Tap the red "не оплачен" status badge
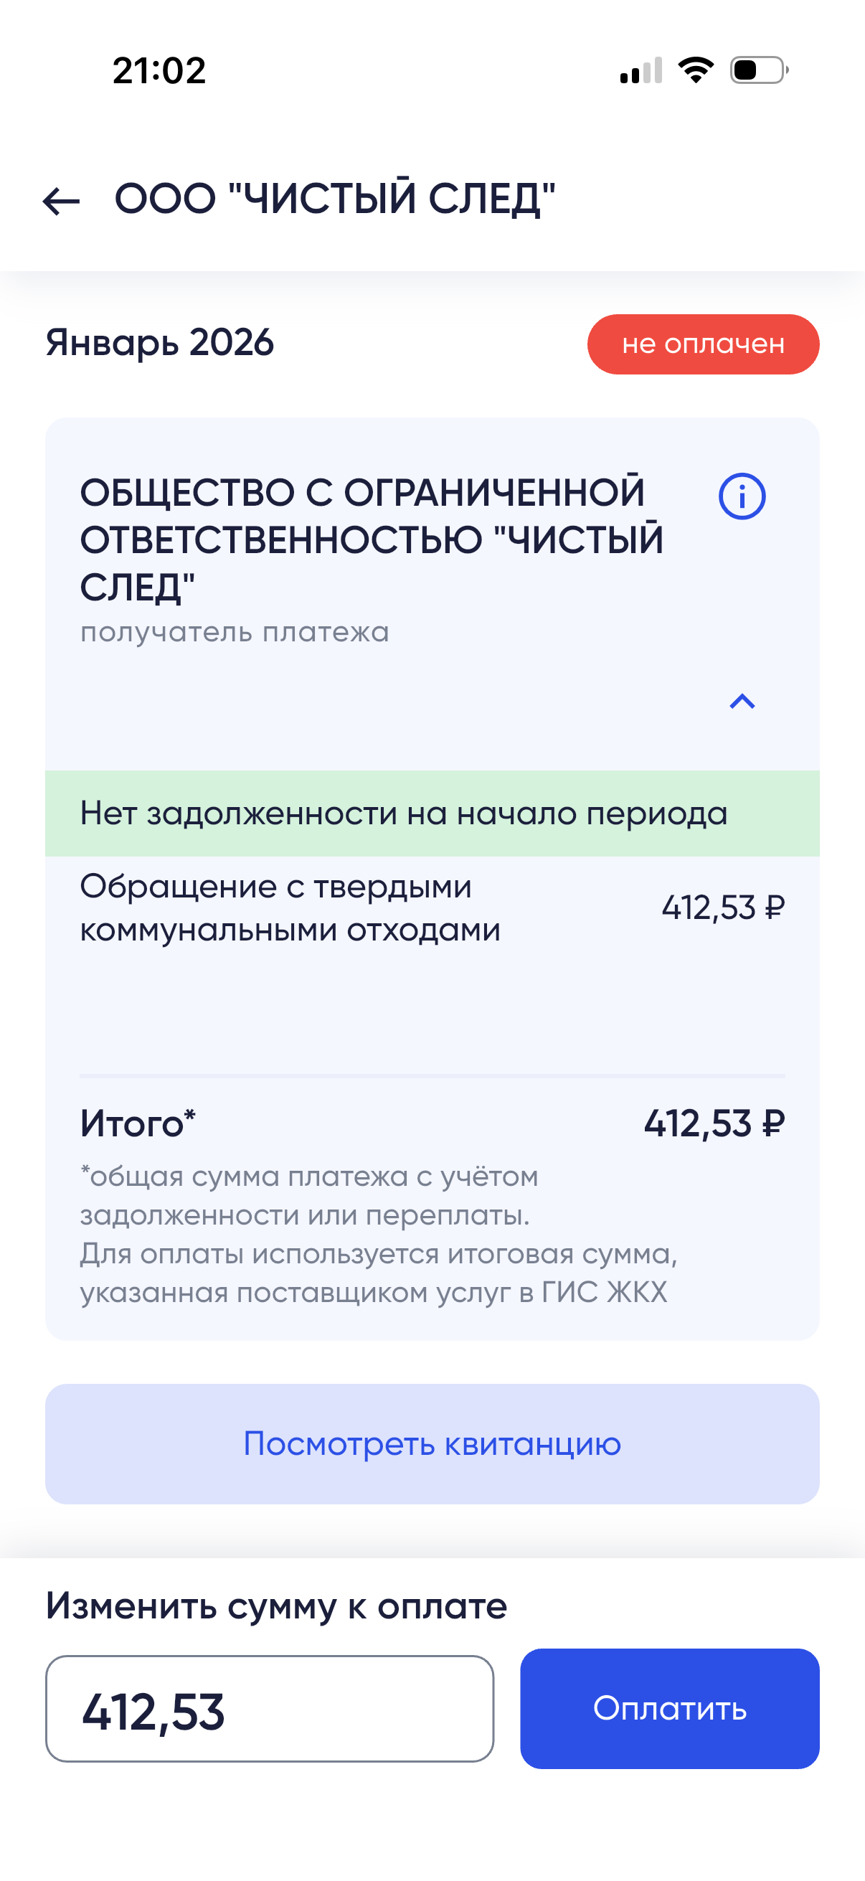The width and height of the screenshot is (865, 1881). coord(703,344)
